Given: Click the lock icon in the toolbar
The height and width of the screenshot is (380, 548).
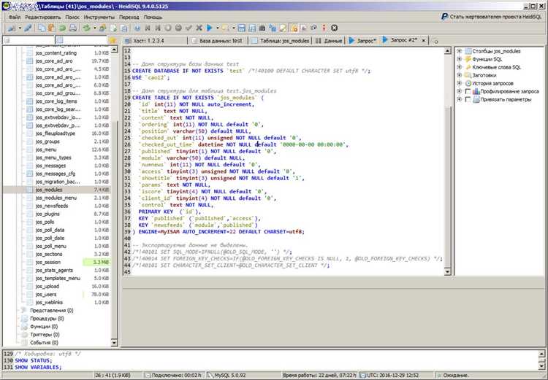Looking at the screenshot, I should coord(294,28).
